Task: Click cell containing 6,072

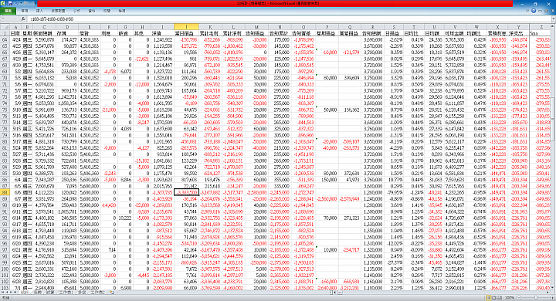Action: [x=126, y=72]
